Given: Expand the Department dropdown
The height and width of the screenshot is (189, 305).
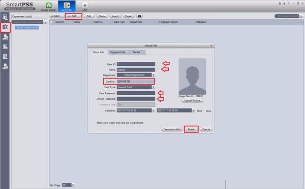Looking at the screenshot, I should (154, 75).
